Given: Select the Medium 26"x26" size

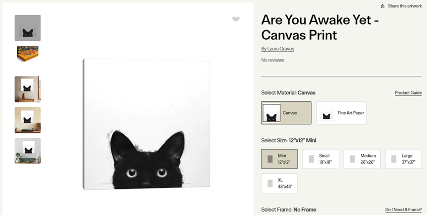Looking at the screenshot, I should pyautogui.click(x=362, y=159).
